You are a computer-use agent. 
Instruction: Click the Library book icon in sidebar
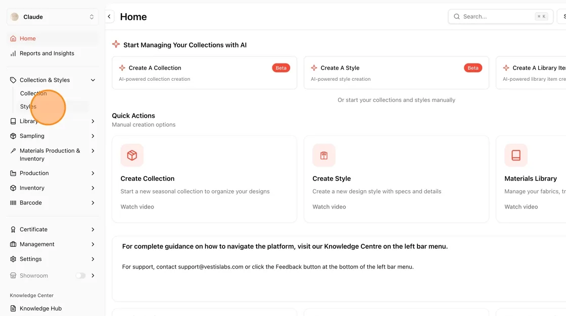(13, 121)
